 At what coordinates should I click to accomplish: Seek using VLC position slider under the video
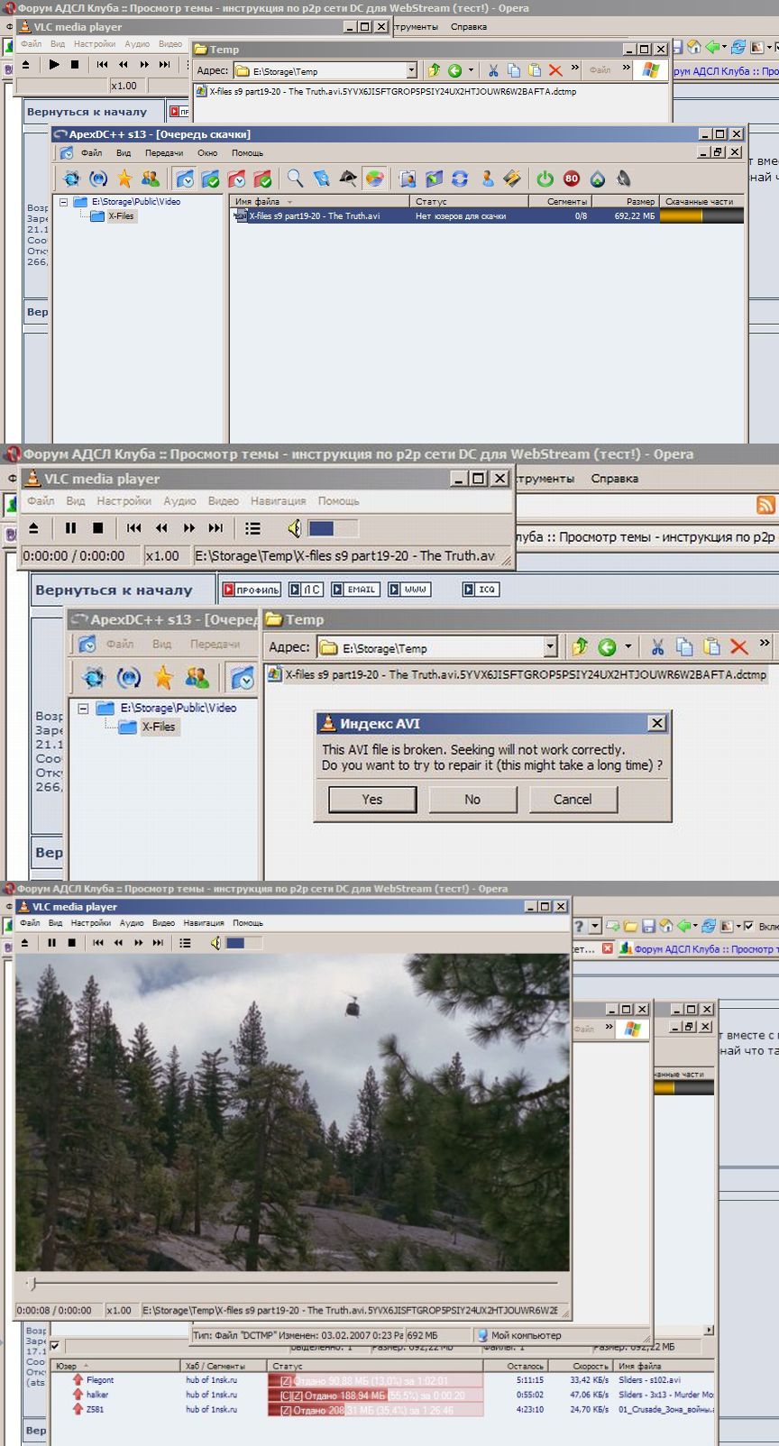tap(293, 1283)
